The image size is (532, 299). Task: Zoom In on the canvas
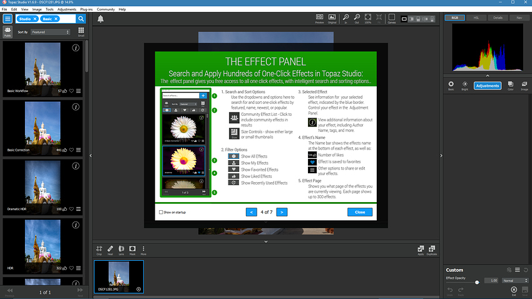[345, 19]
